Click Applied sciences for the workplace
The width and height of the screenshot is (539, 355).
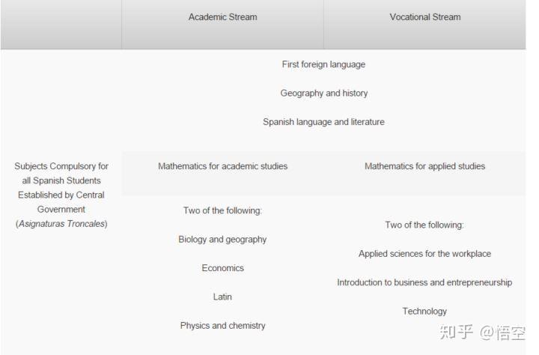click(x=424, y=254)
